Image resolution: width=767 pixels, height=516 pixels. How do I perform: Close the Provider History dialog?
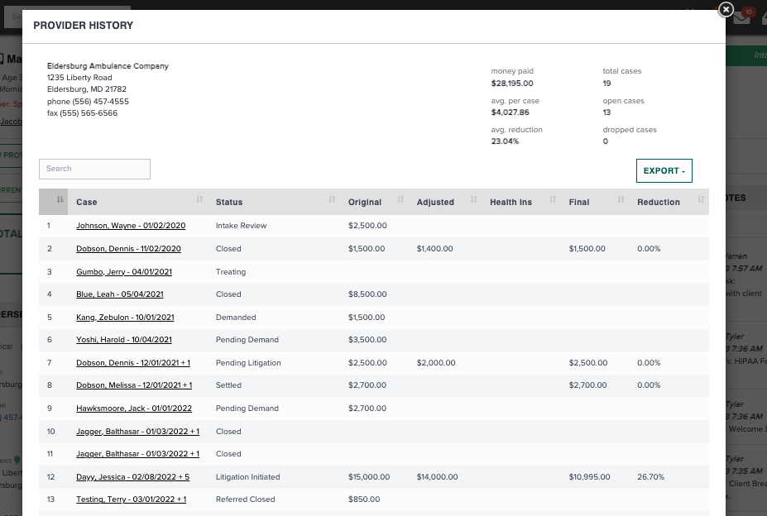click(x=726, y=9)
